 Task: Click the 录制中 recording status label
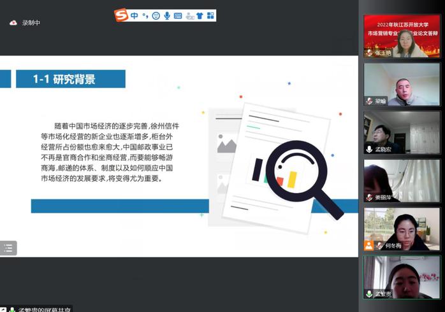coord(31,23)
